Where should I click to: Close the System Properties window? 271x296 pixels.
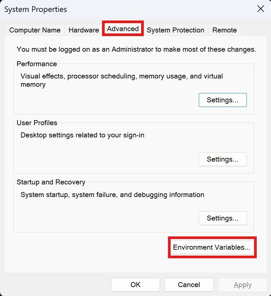click(261, 9)
